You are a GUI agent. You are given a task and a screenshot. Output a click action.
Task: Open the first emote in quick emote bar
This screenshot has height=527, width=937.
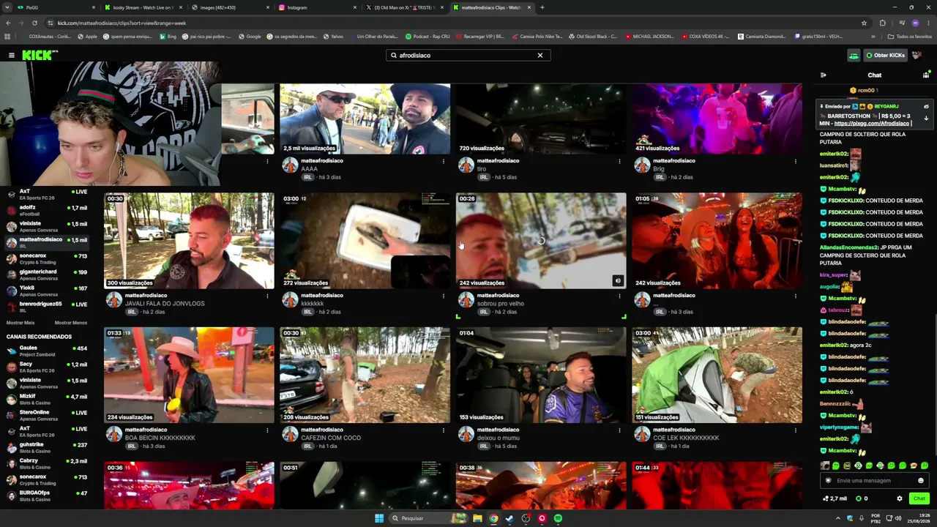coord(825,466)
